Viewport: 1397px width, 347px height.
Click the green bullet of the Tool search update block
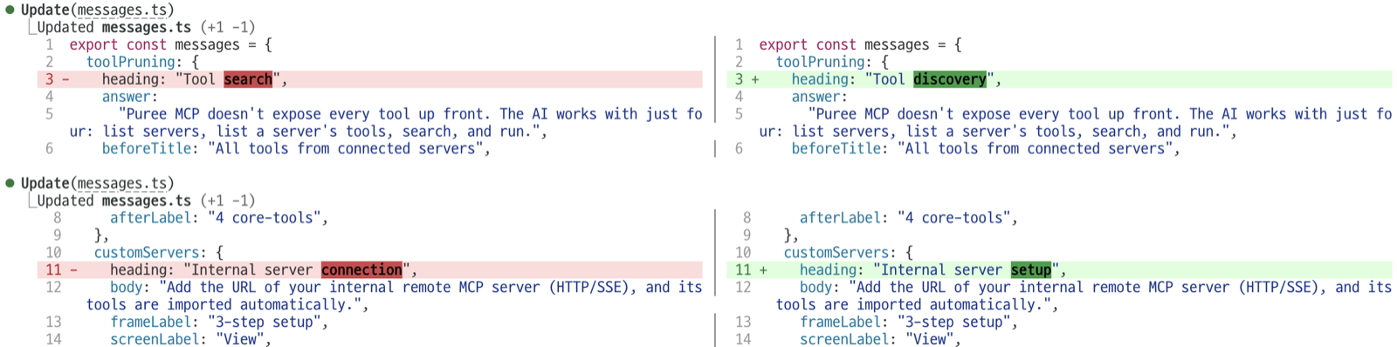pos(10,10)
